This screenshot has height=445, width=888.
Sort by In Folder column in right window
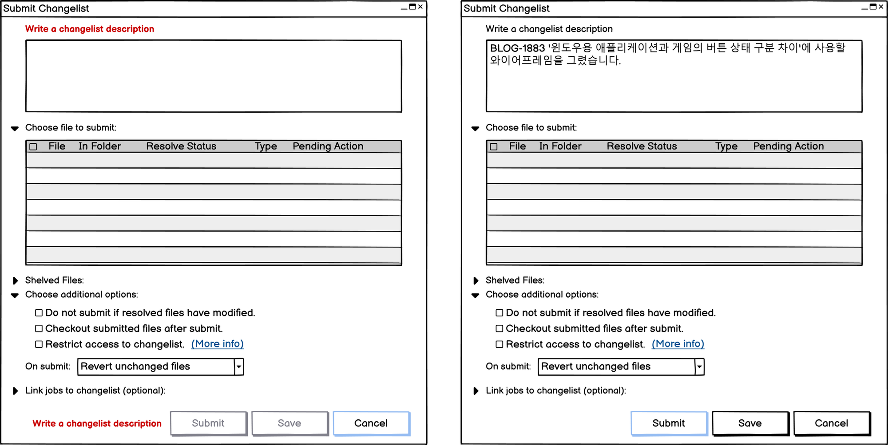[560, 146]
